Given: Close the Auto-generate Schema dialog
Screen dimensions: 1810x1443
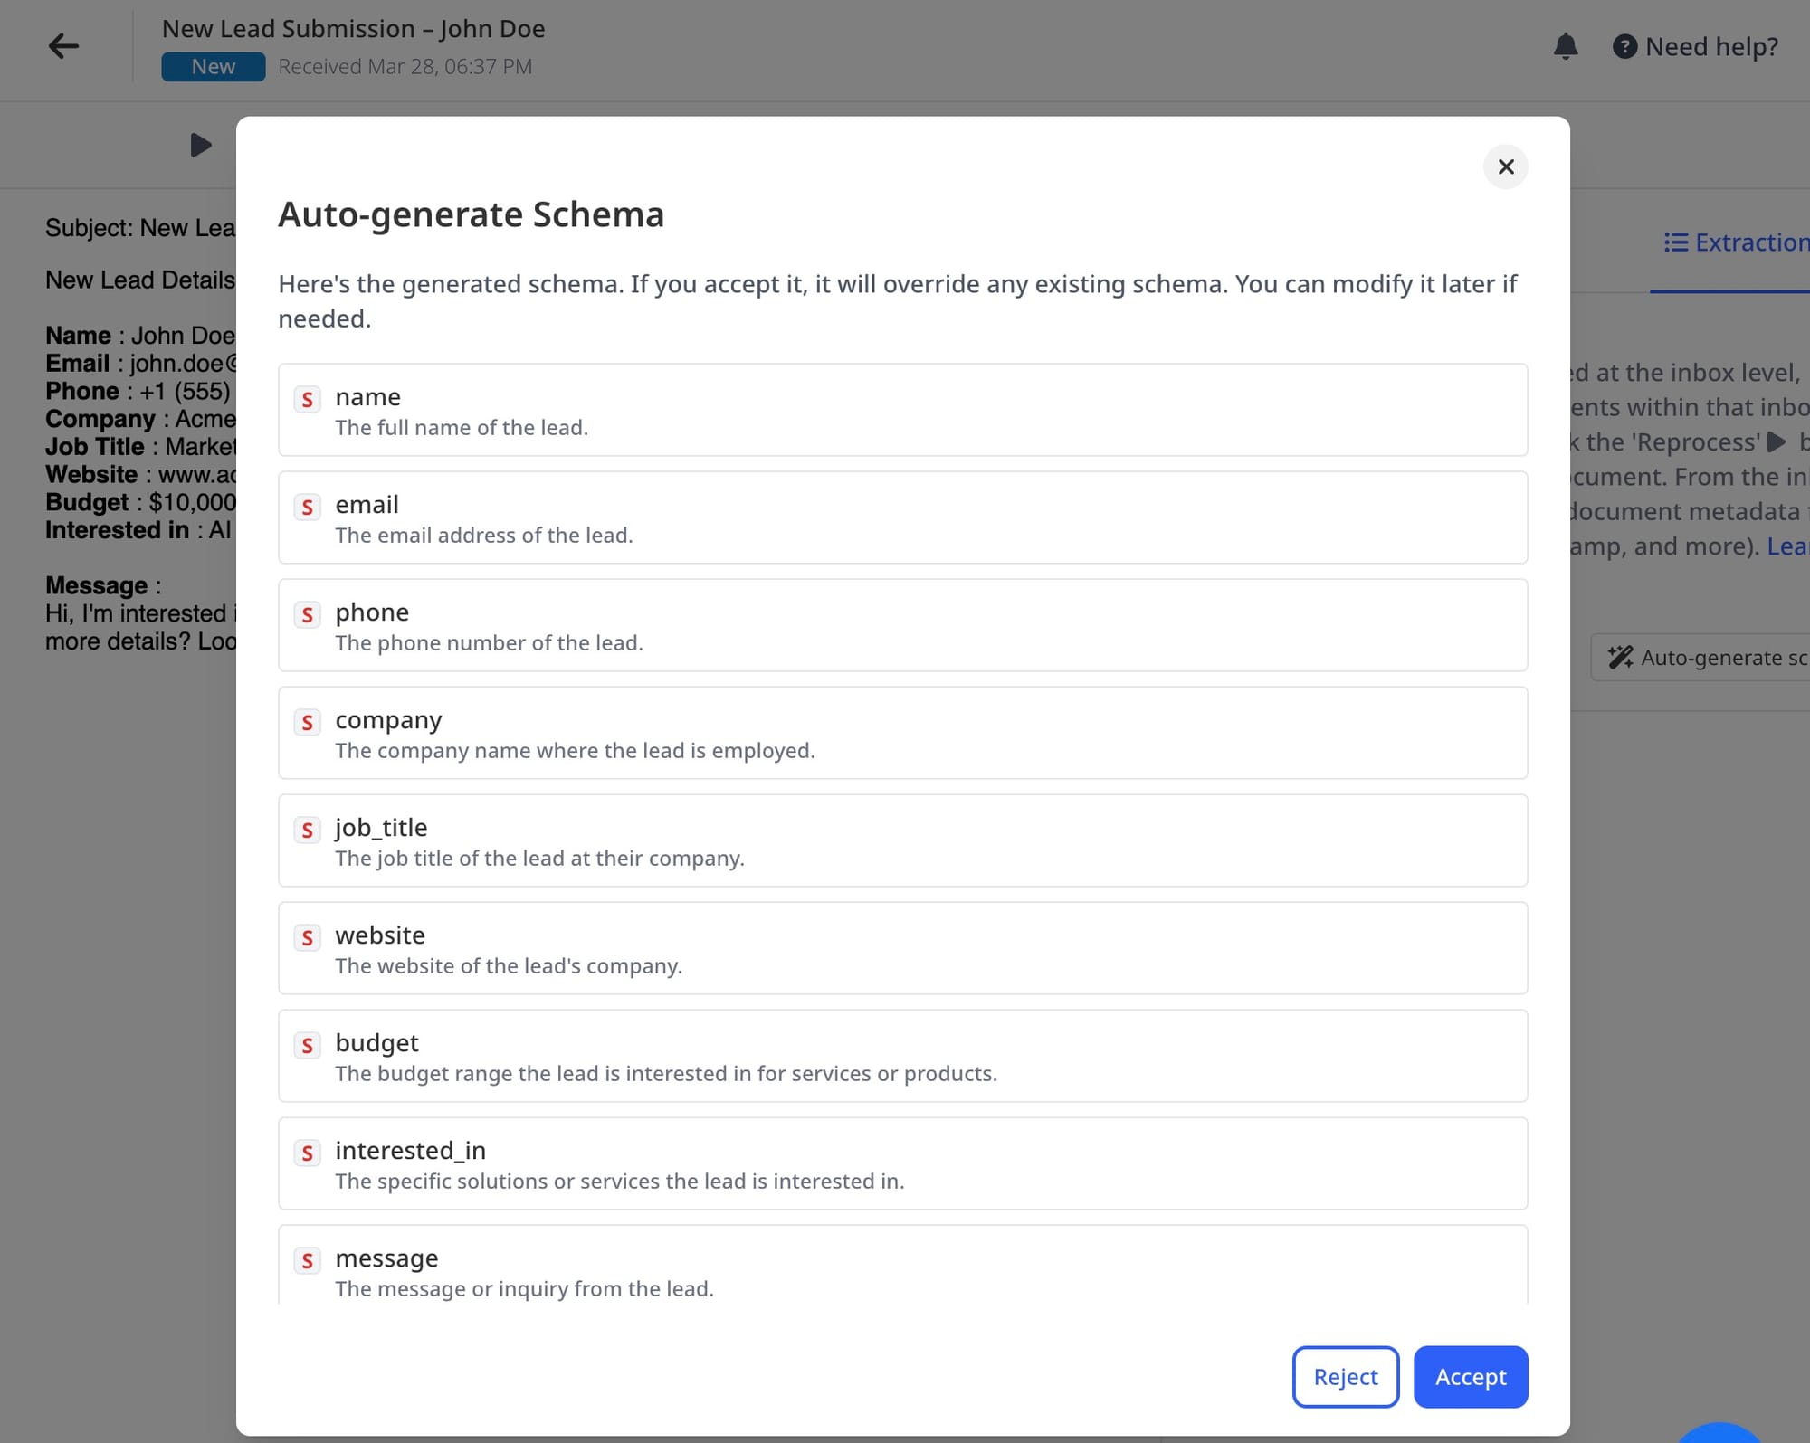Looking at the screenshot, I should tap(1505, 166).
